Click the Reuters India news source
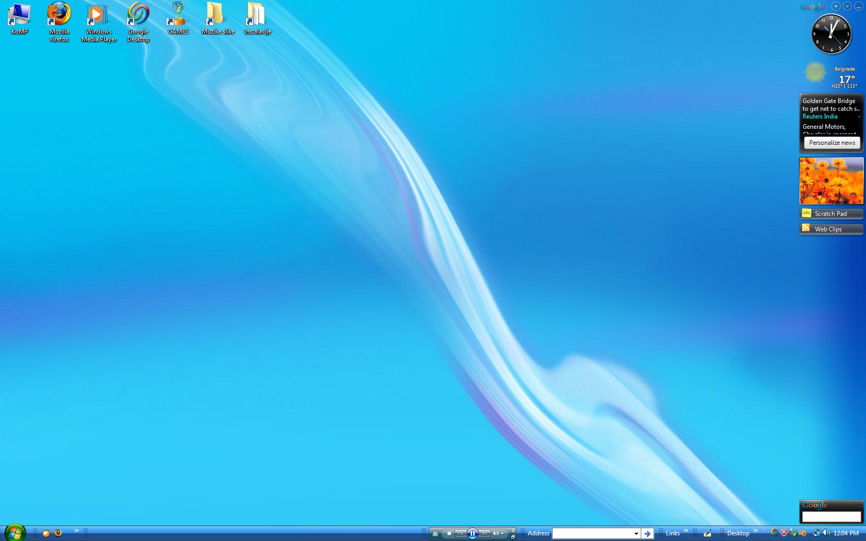Image resolution: width=866 pixels, height=541 pixels. (x=820, y=116)
